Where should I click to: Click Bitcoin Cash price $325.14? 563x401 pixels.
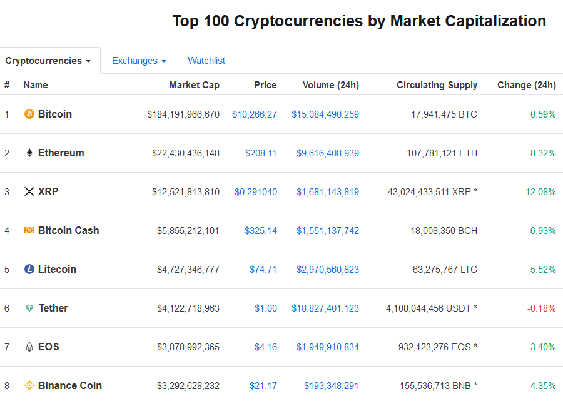[x=261, y=231]
